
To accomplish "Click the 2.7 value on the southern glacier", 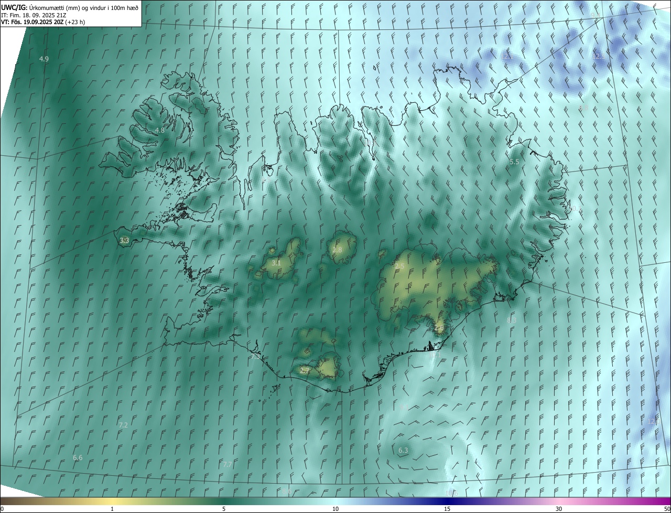I will click(x=305, y=370).
